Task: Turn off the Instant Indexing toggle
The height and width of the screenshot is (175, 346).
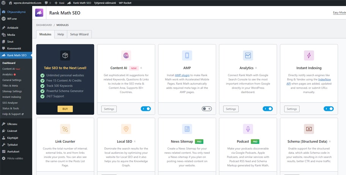Action: [x=328, y=109]
